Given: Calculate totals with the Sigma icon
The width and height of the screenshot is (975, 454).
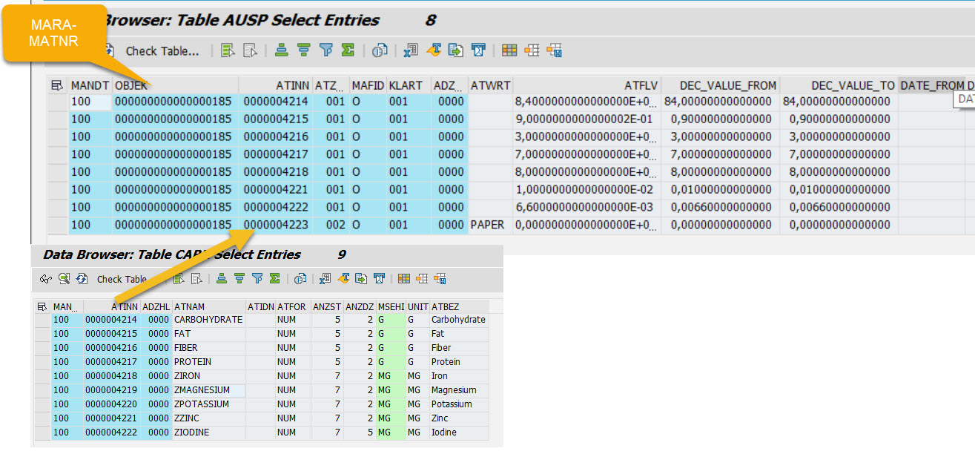Looking at the screenshot, I should tap(346, 50).
